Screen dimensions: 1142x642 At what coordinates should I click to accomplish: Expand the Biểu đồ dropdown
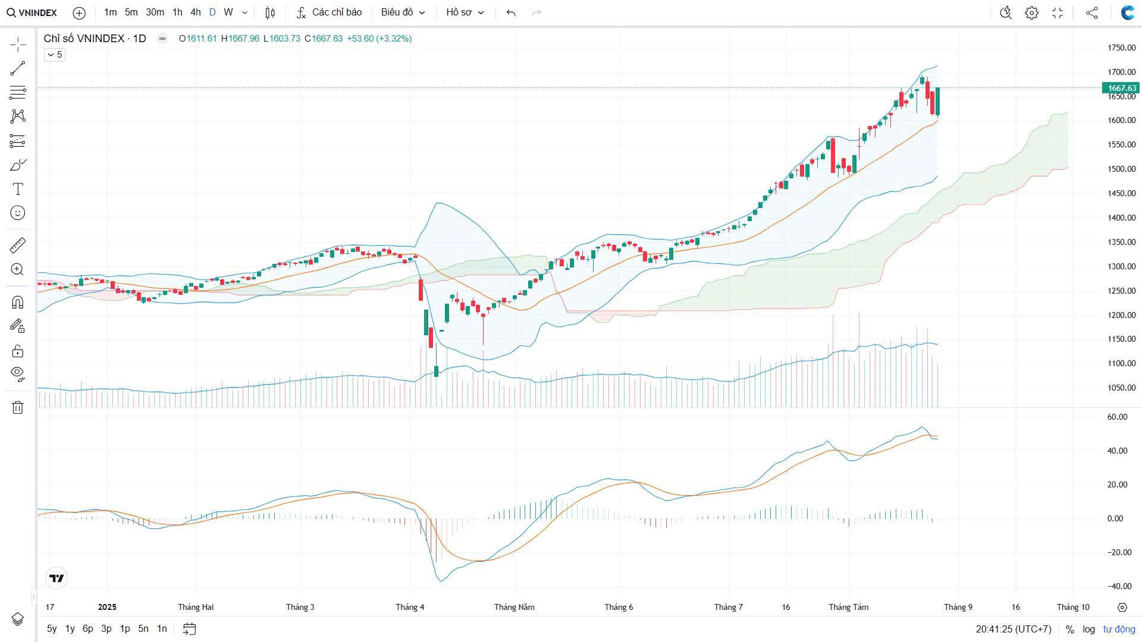[403, 12]
